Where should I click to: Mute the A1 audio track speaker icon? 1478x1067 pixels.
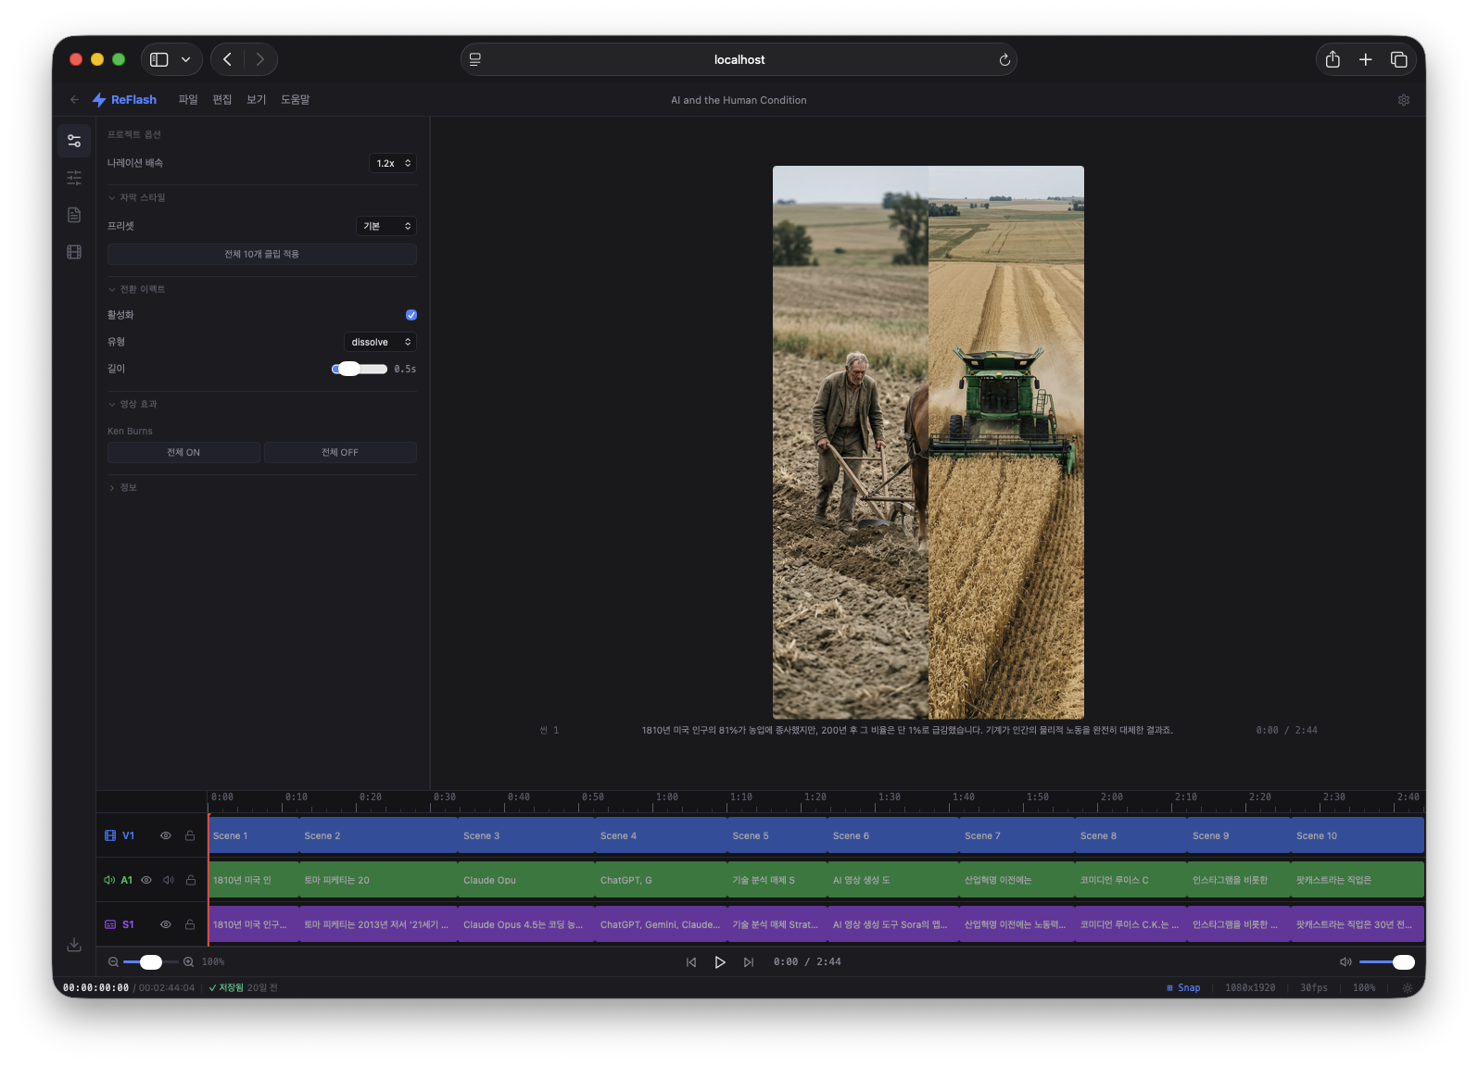point(169,880)
